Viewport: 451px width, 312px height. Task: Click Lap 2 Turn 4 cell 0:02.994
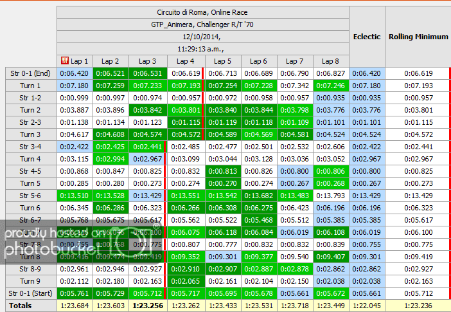(x=111, y=159)
